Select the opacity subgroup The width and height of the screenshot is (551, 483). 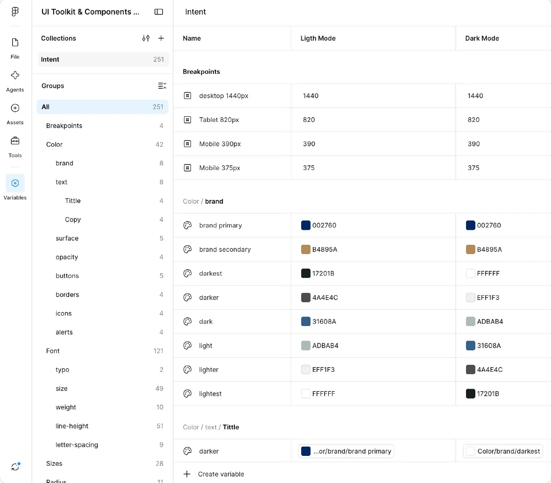point(102,257)
